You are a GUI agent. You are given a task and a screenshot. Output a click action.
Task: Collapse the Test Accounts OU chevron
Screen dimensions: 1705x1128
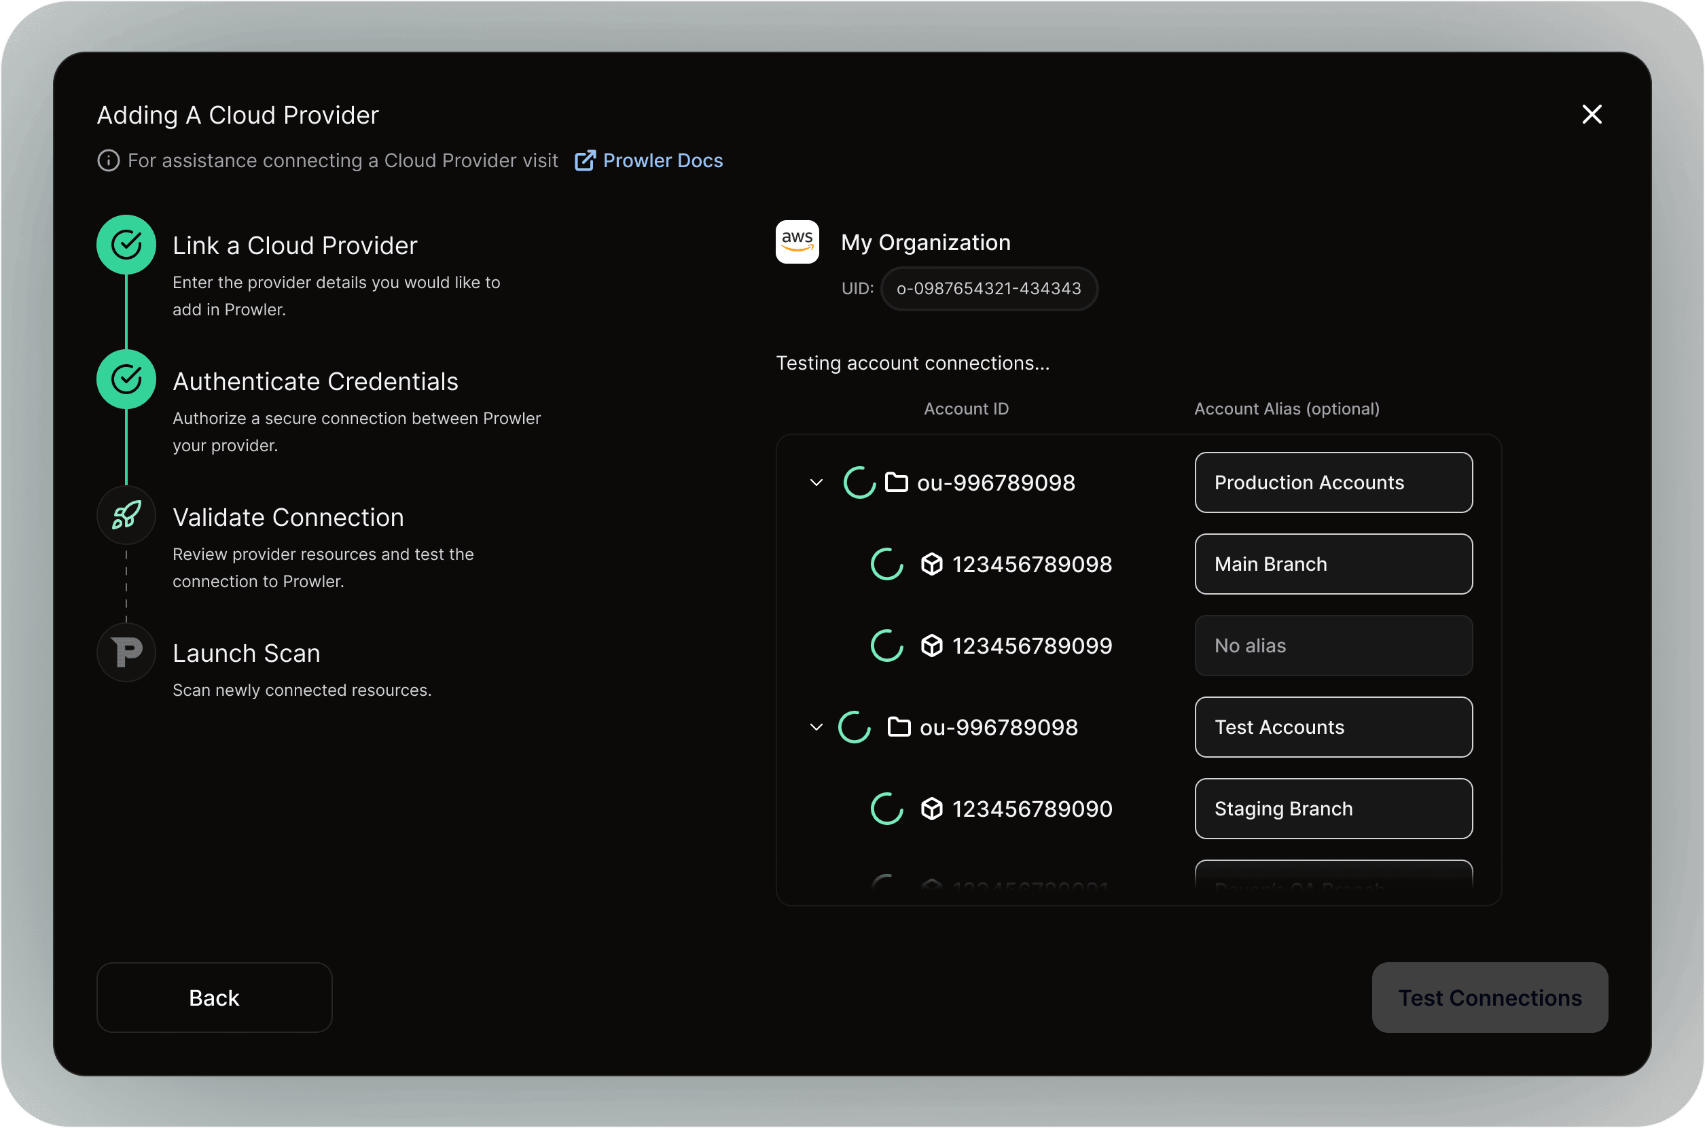(816, 726)
